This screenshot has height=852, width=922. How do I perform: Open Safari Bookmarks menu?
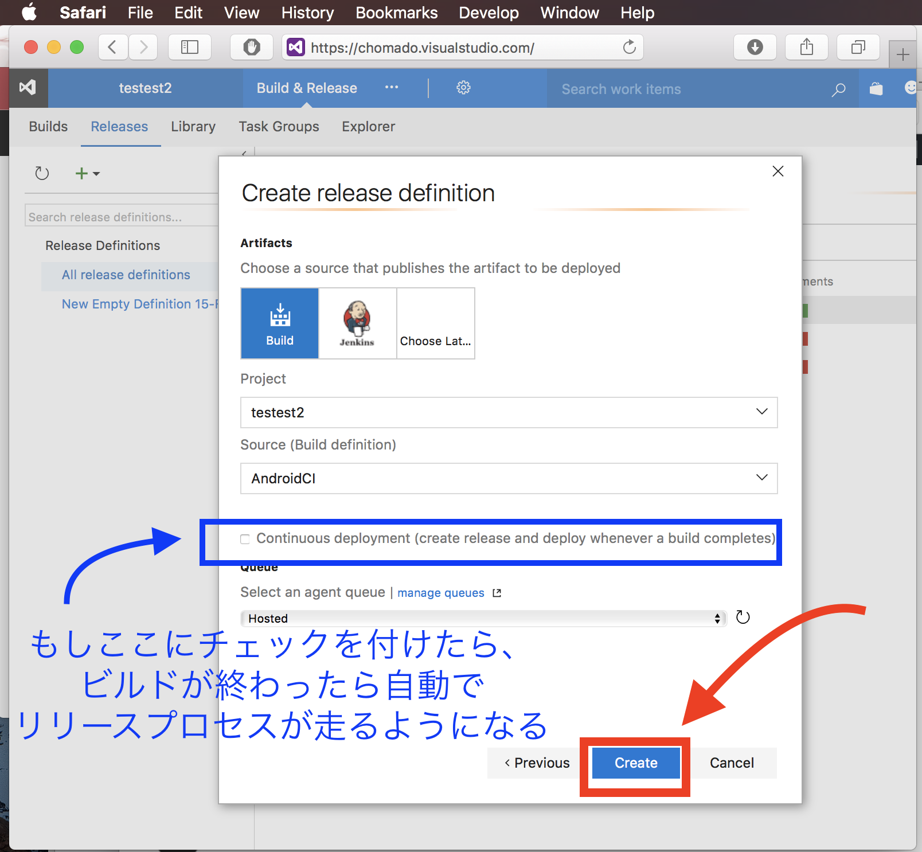tap(397, 13)
